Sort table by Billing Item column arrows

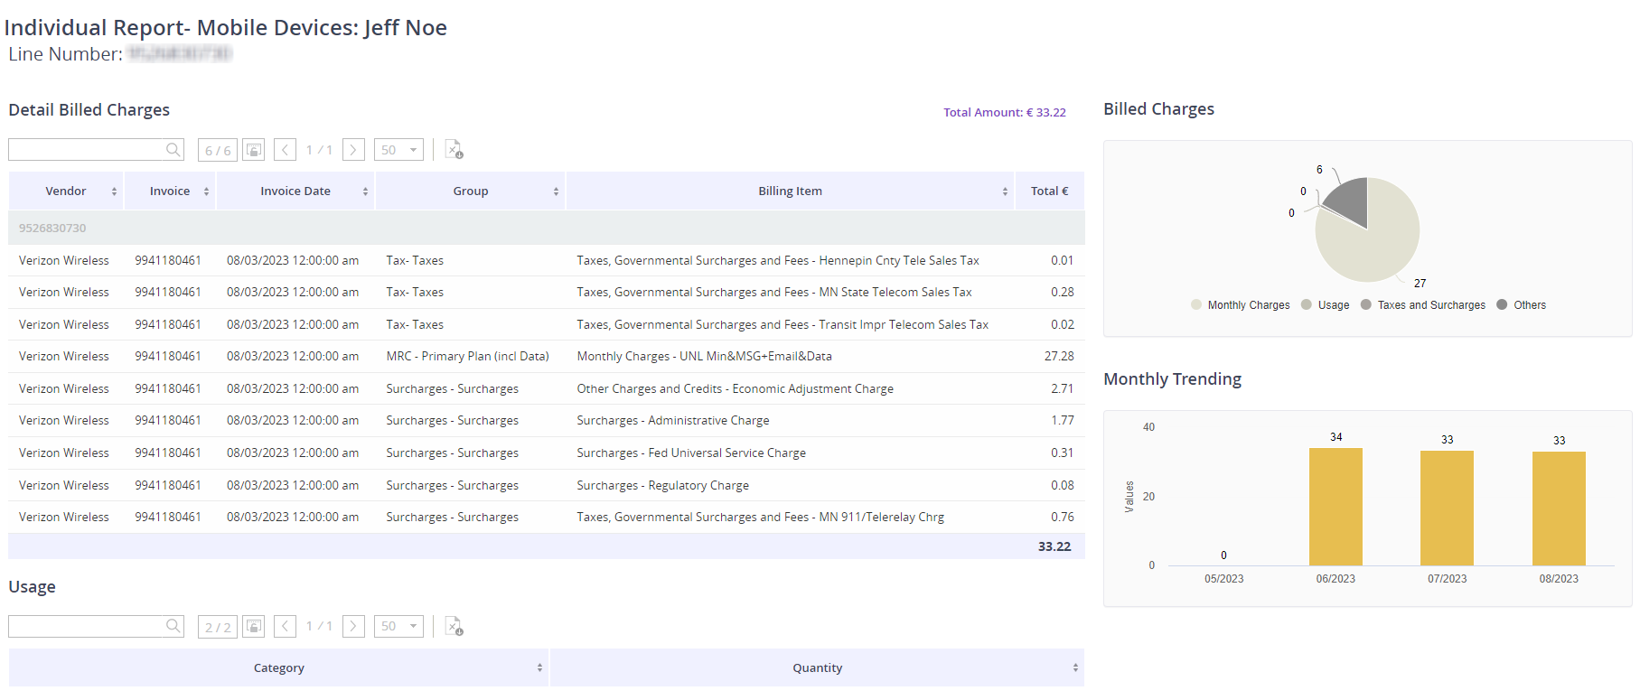1005,191
